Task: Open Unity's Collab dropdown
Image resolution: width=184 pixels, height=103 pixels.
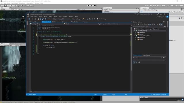Action: (148, 5)
